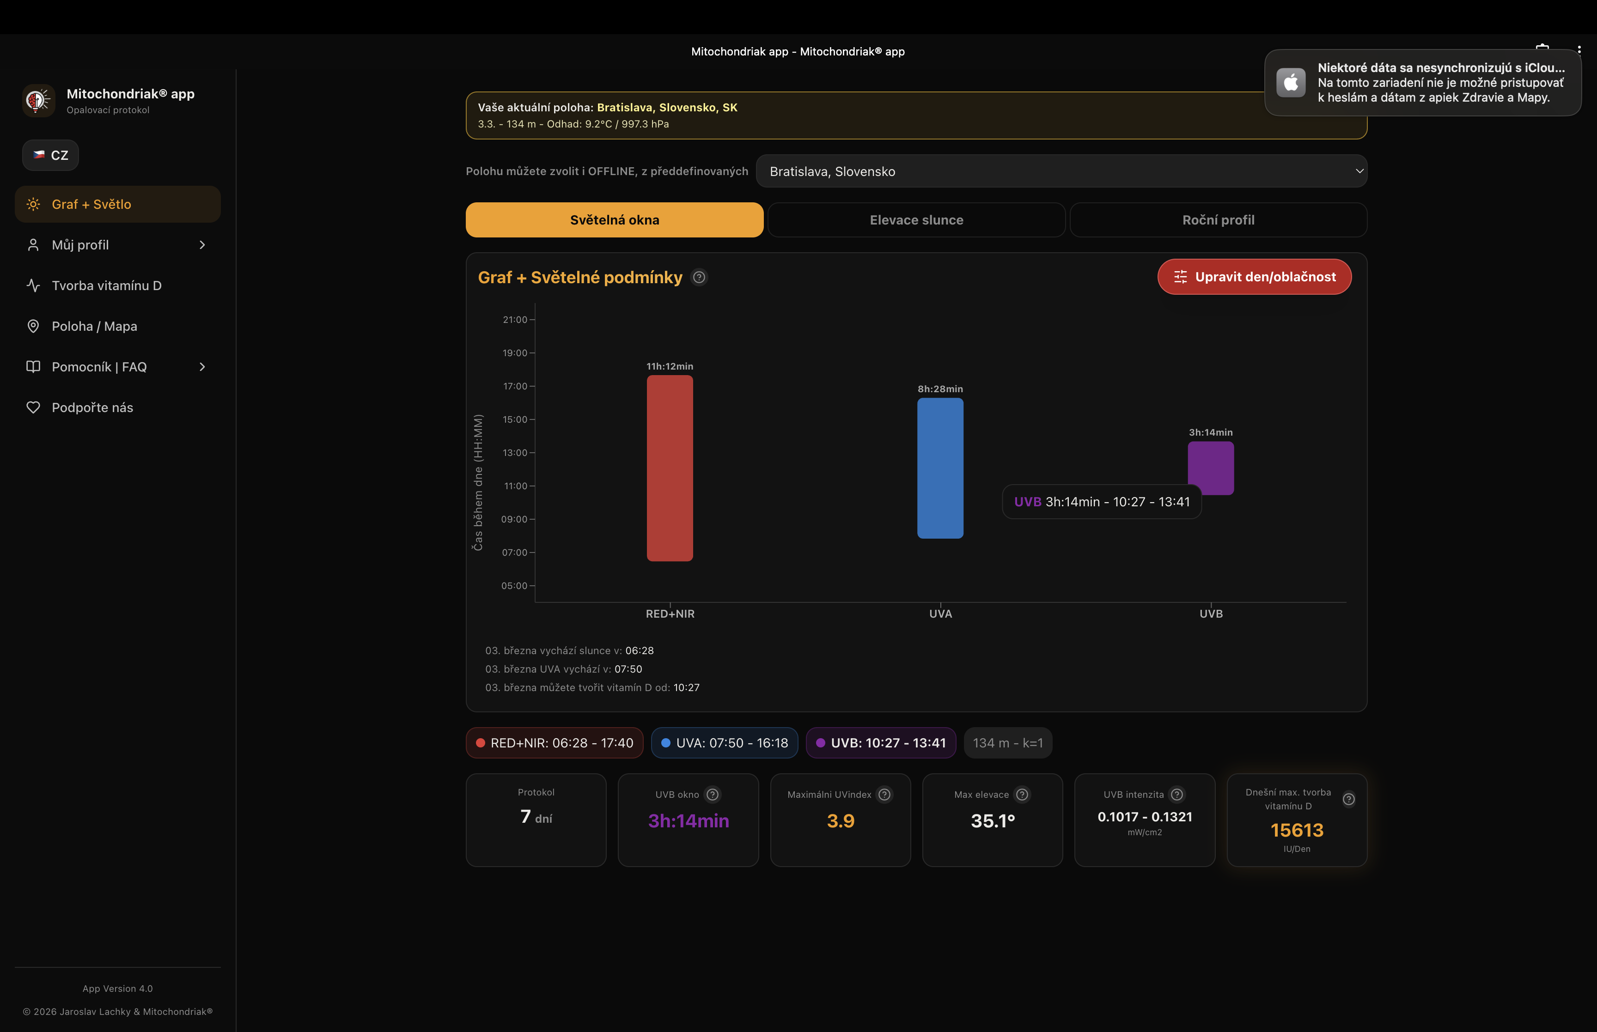Click the help icon next to Graf + Světelné podmínky

pyautogui.click(x=699, y=277)
